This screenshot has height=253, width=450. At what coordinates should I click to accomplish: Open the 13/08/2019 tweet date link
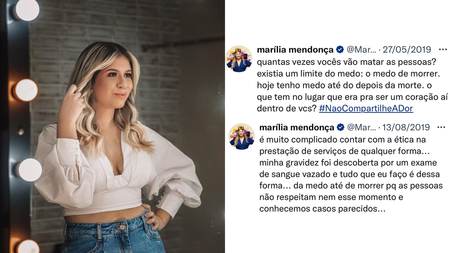(x=406, y=127)
